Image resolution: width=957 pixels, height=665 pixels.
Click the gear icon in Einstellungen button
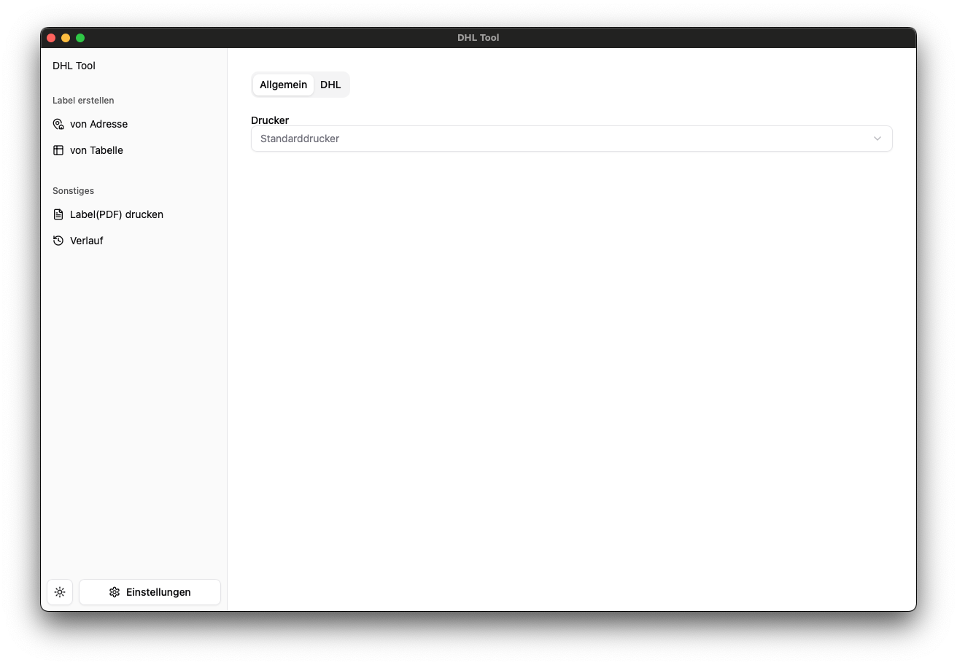coord(115,592)
